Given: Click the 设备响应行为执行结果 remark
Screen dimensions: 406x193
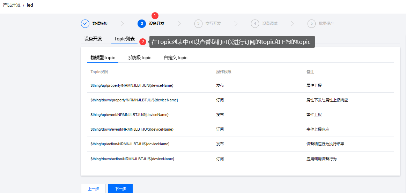Looking at the screenshot, I should (x=325, y=144).
